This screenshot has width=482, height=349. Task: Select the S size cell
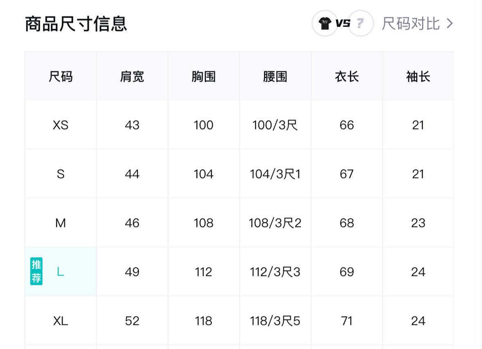61,174
